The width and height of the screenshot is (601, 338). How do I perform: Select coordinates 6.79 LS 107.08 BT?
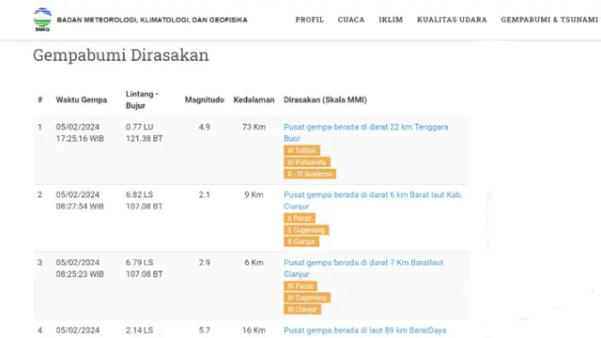144,269
